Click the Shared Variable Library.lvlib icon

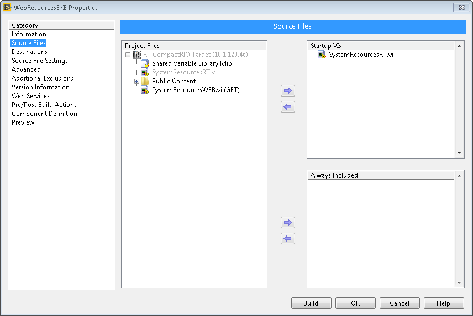(x=145, y=63)
